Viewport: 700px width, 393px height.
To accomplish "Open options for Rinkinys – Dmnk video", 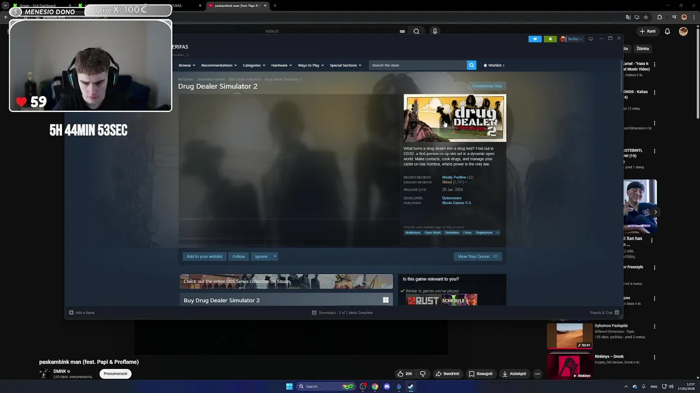I will (x=655, y=358).
